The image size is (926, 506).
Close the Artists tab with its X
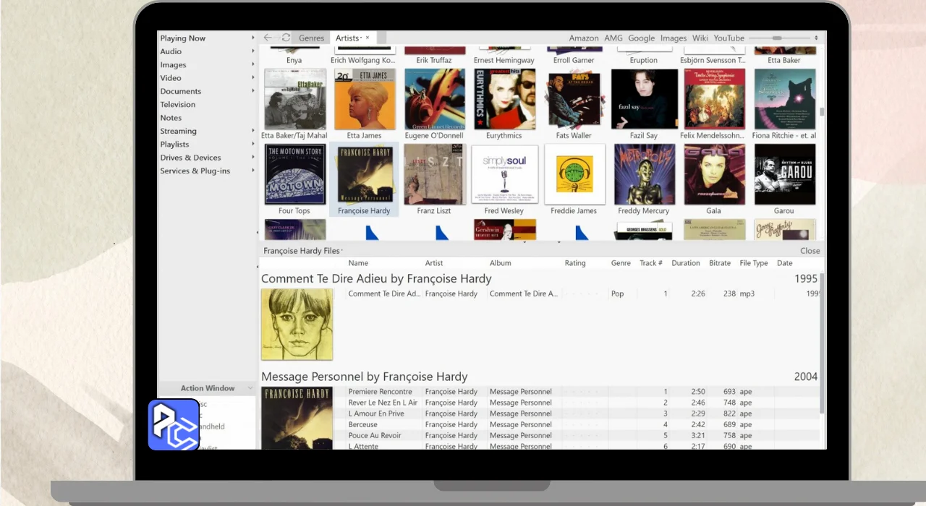(367, 38)
